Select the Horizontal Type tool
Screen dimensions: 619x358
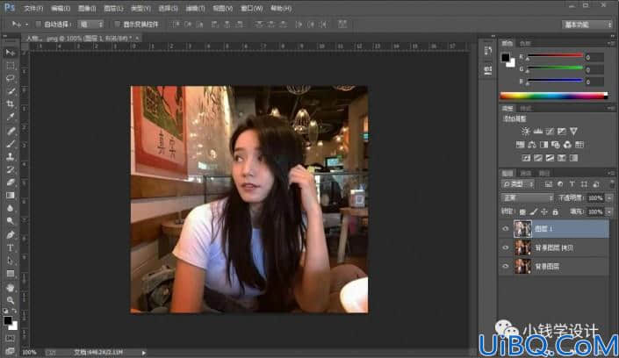pos(11,247)
